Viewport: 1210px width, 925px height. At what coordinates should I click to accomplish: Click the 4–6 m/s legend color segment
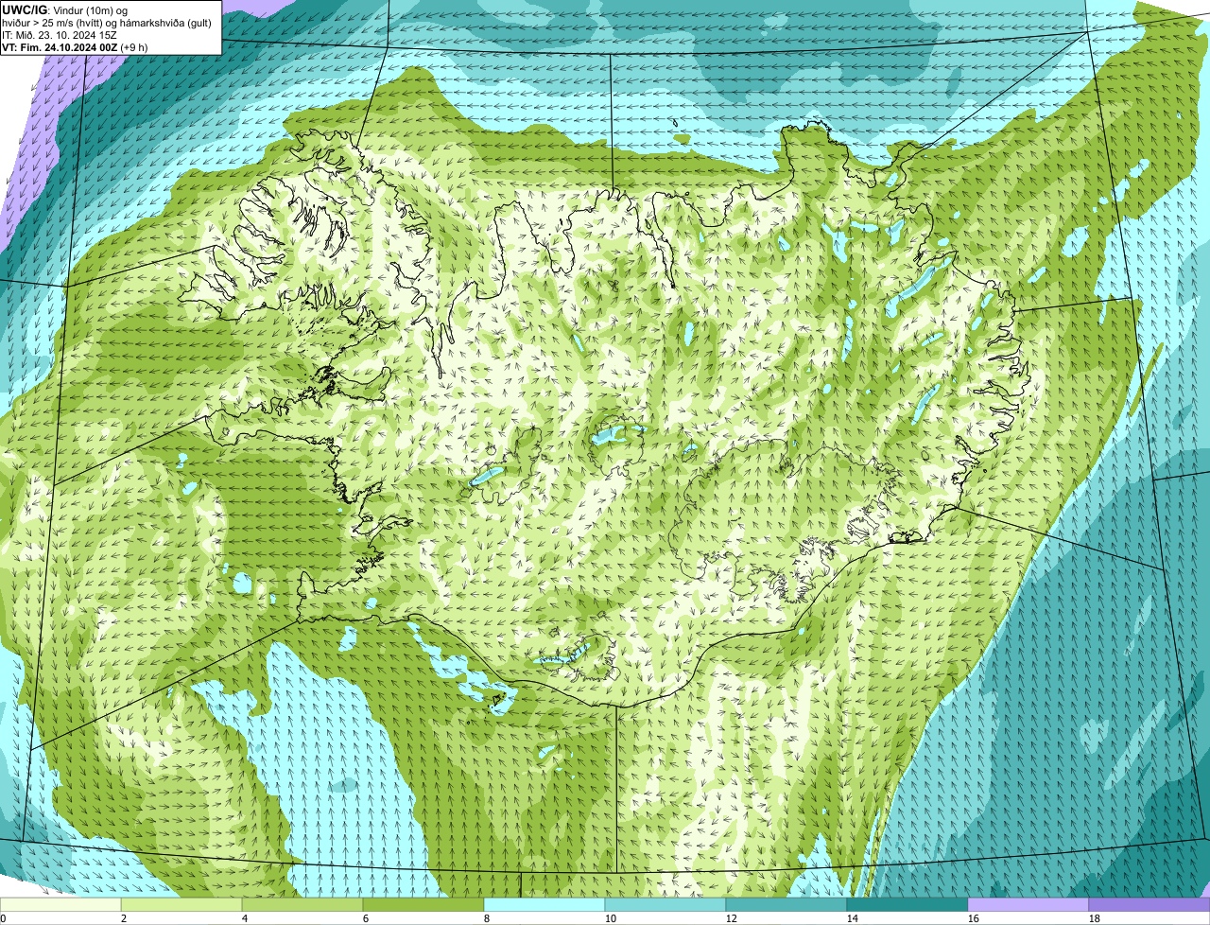(302, 904)
